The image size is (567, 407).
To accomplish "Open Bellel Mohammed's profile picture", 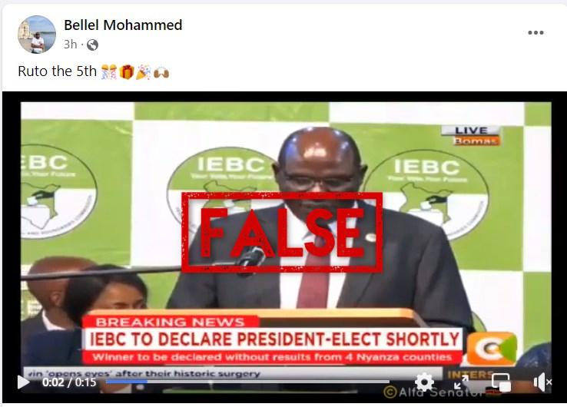I will point(37,35).
